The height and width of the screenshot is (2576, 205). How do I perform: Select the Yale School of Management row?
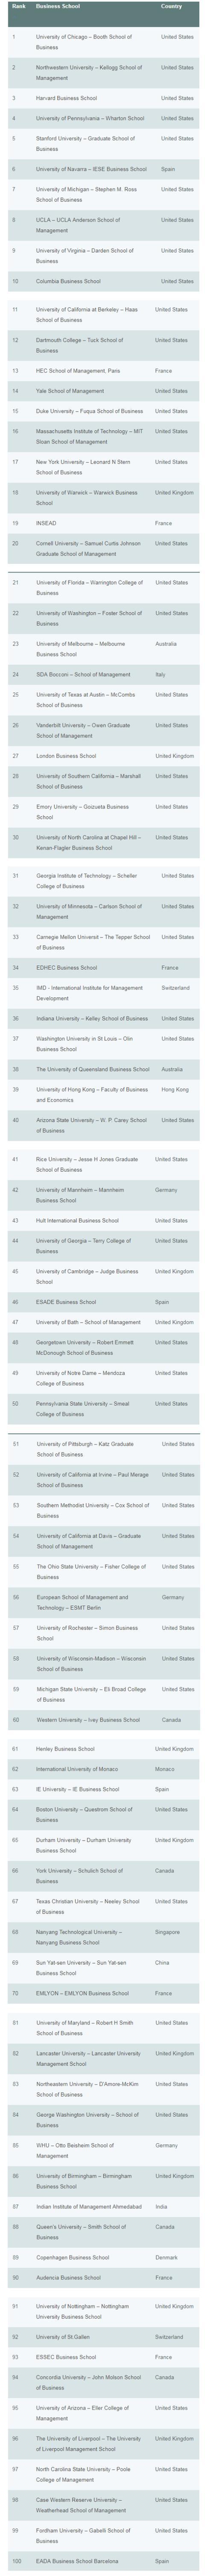tap(102, 391)
